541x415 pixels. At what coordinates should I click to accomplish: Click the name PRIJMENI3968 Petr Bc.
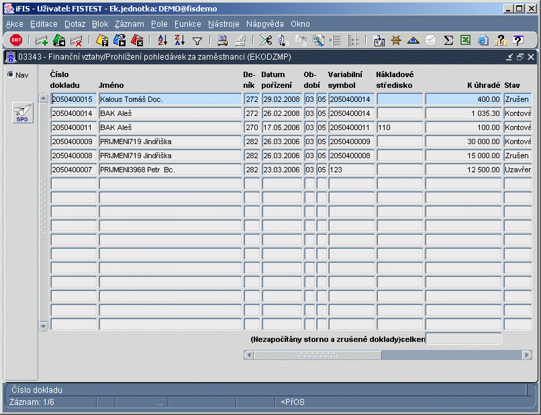click(170, 170)
